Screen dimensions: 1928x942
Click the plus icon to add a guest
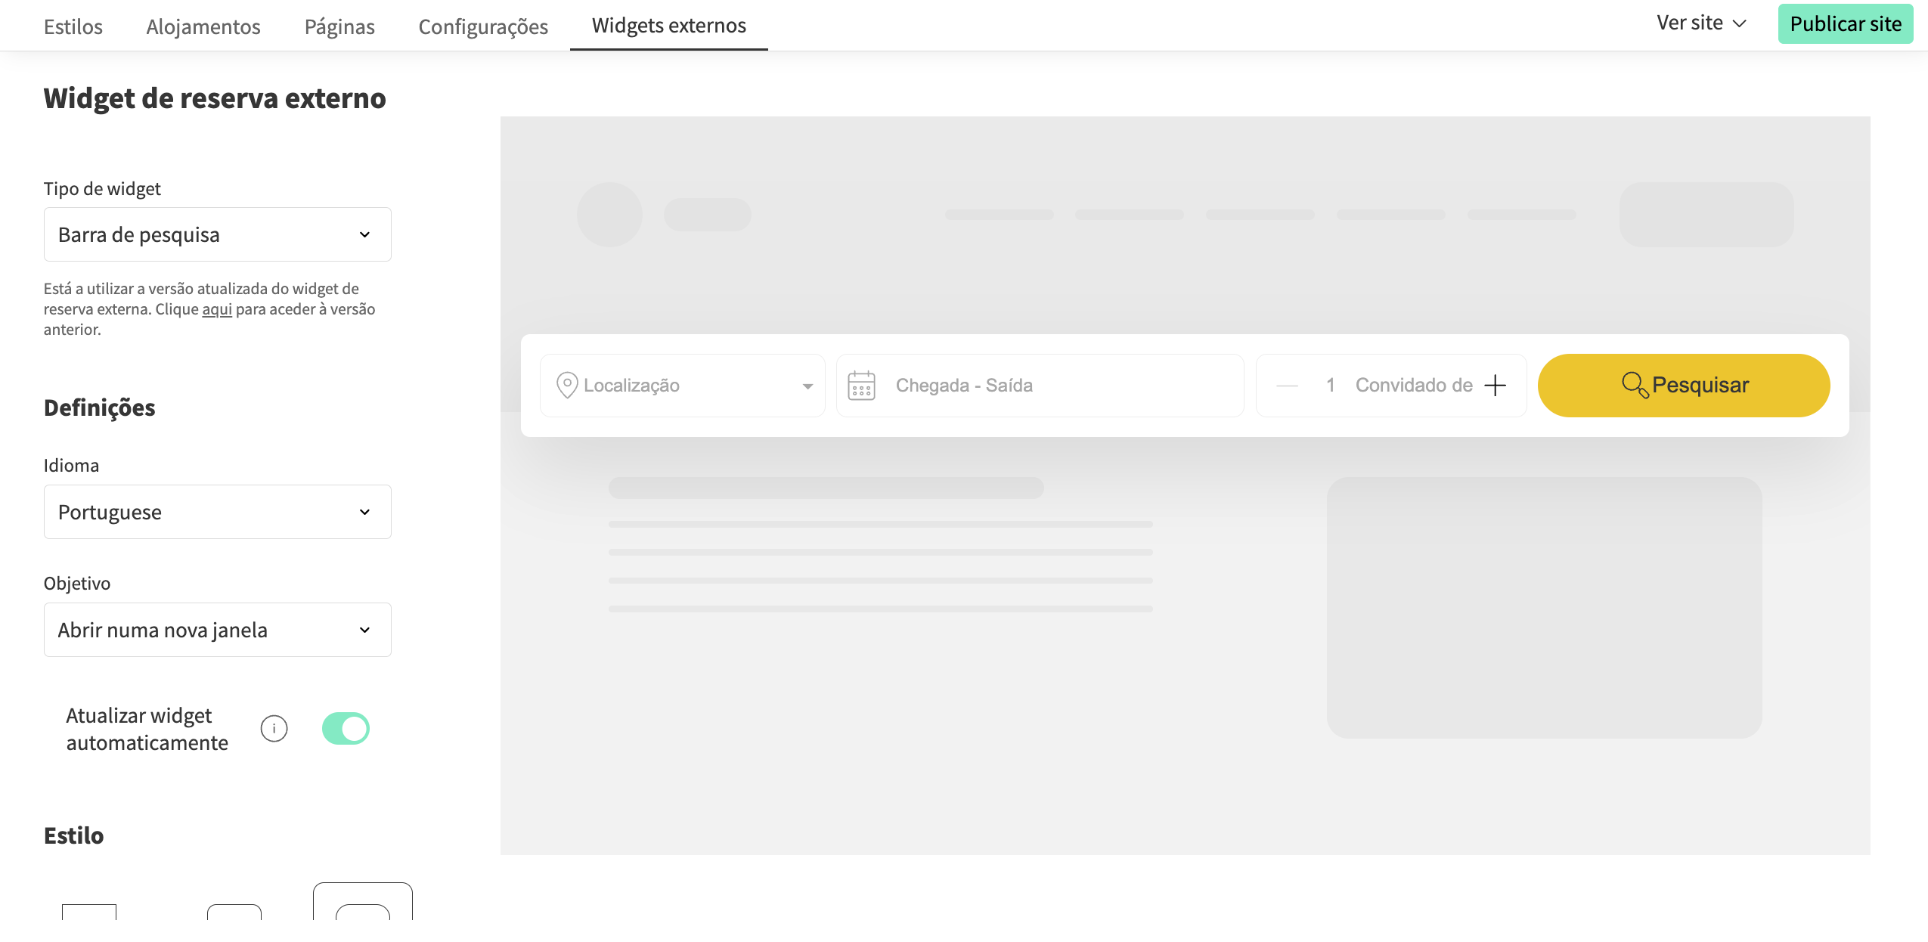(x=1496, y=385)
